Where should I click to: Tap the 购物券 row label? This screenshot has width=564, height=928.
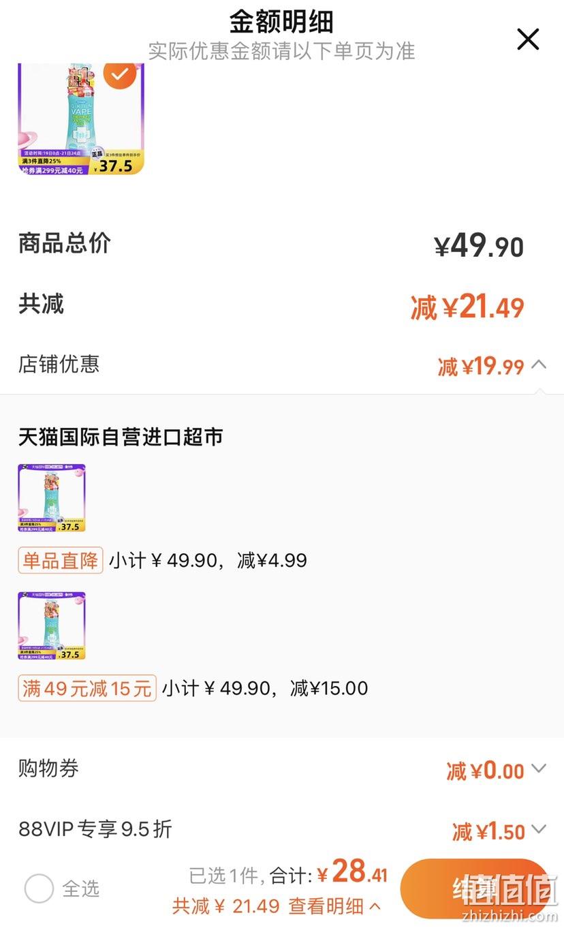pyautogui.click(x=48, y=769)
